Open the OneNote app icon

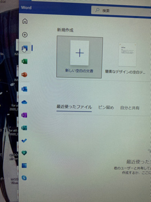[x=24, y=115]
